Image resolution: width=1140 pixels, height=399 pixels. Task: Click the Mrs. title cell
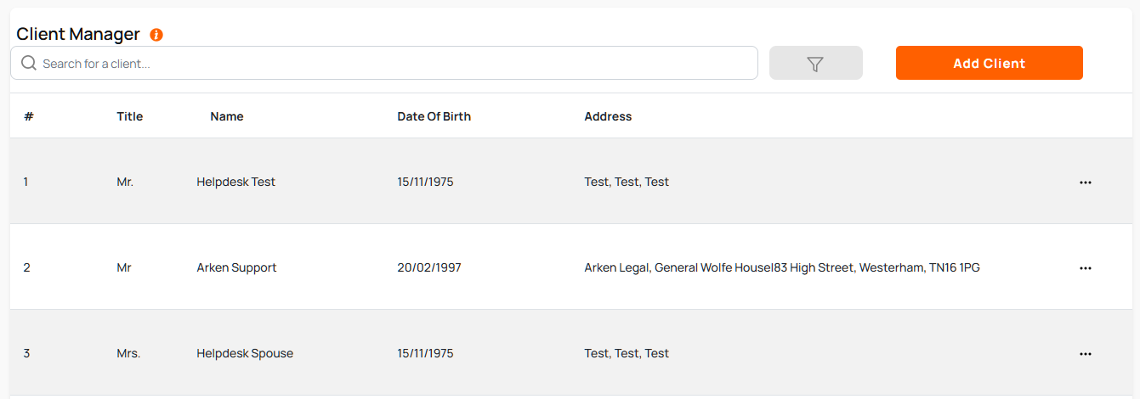click(x=128, y=353)
